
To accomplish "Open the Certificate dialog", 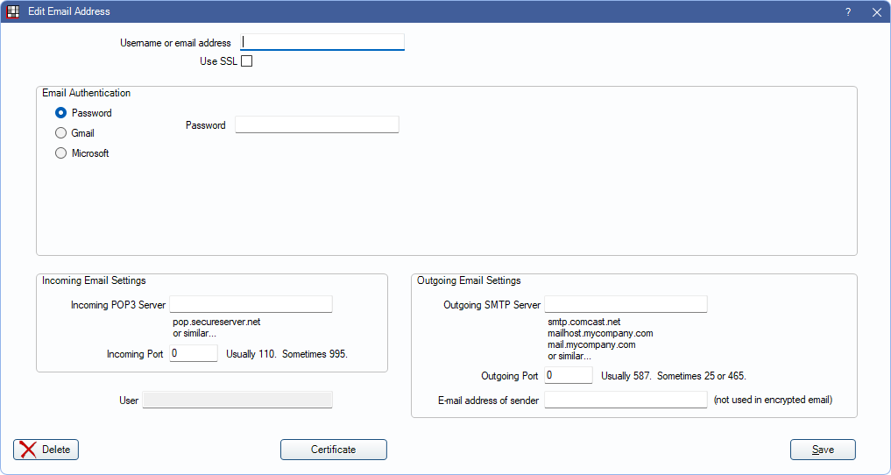I will click(x=333, y=450).
